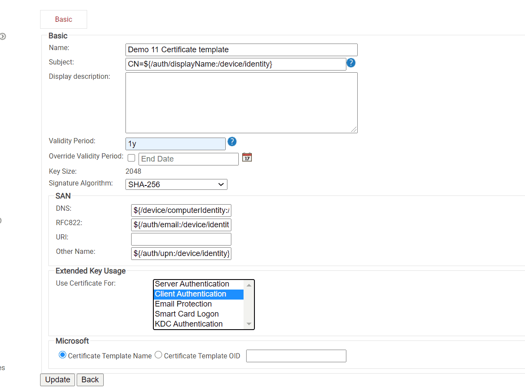Image resolution: width=525 pixels, height=391 pixels.
Task: Select Email Protection in usage list
Action: point(199,304)
